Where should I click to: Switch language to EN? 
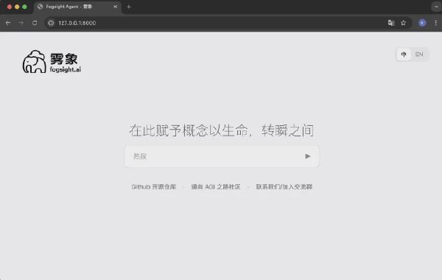[x=419, y=55]
